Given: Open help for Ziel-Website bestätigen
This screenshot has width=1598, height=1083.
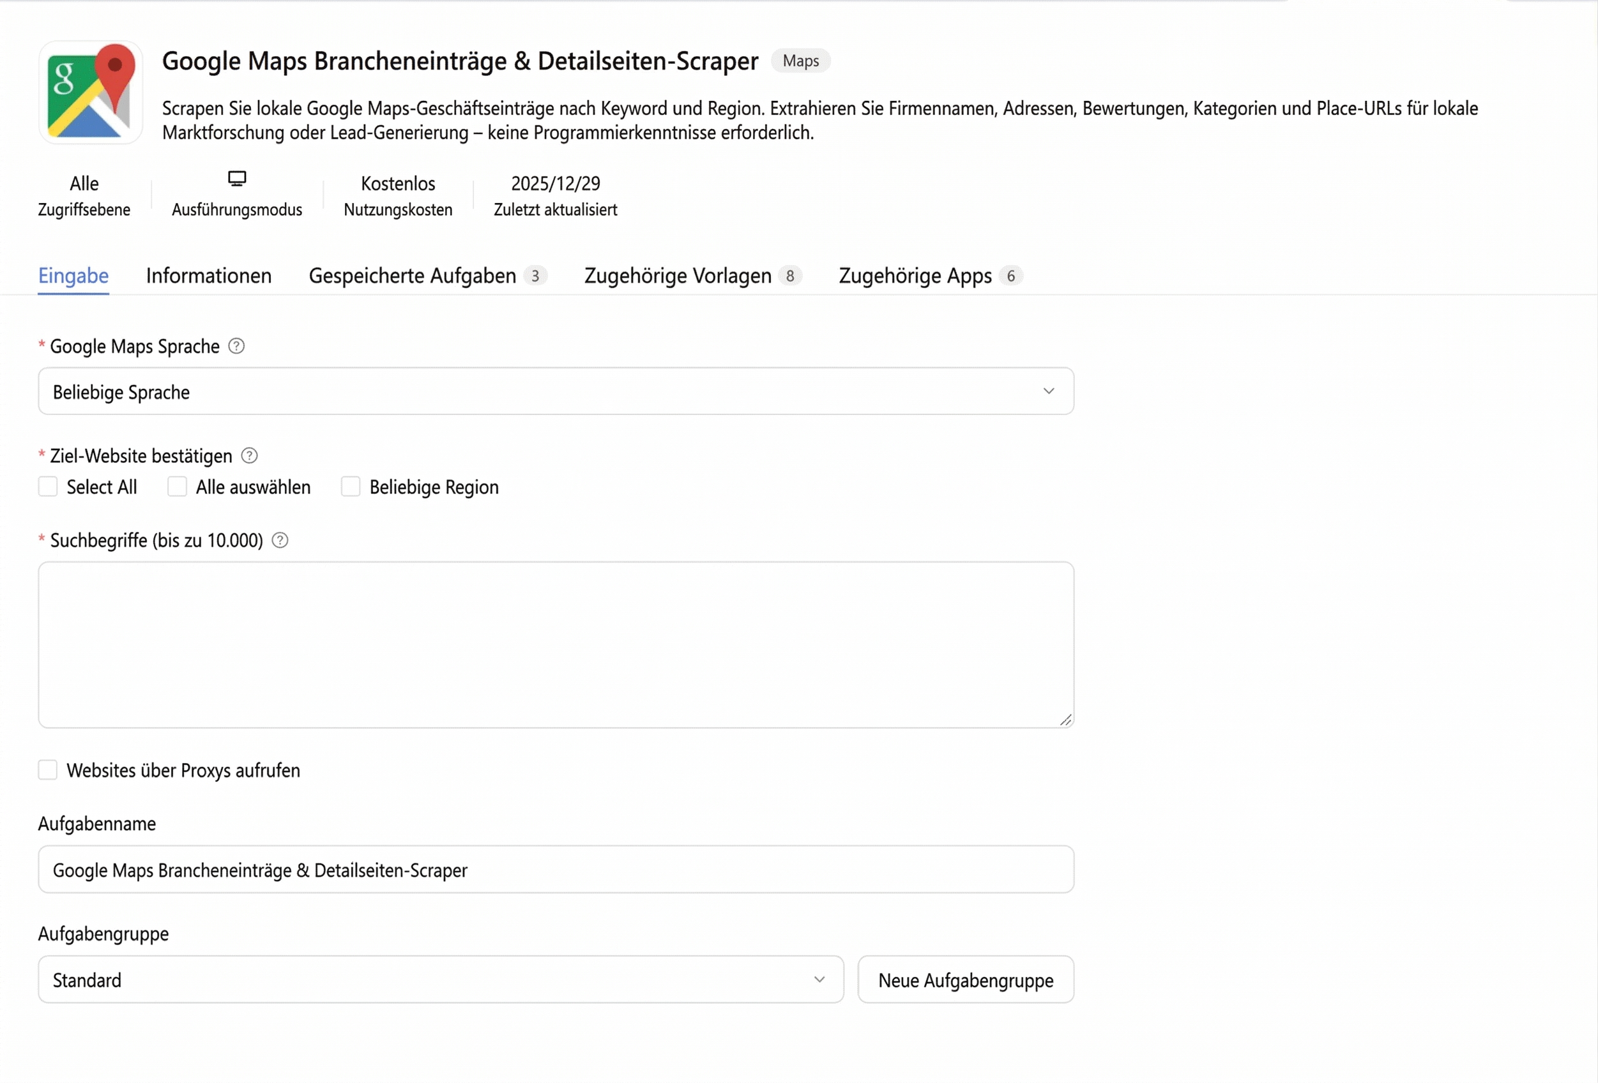Looking at the screenshot, I should pyautogui.click(x=248, y=455).
